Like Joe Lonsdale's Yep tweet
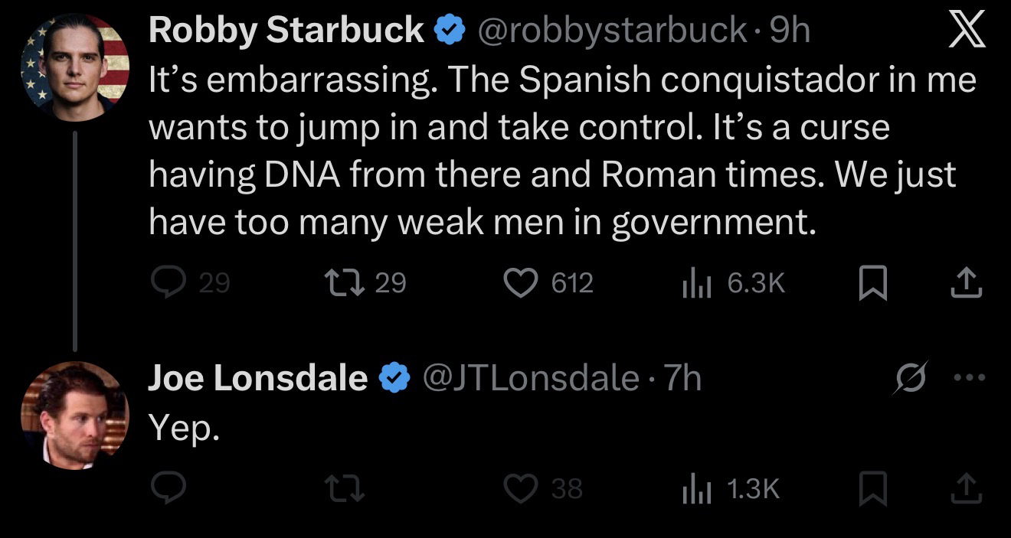Viewport: 1011px width, 538px height. (x=521, y=488)
